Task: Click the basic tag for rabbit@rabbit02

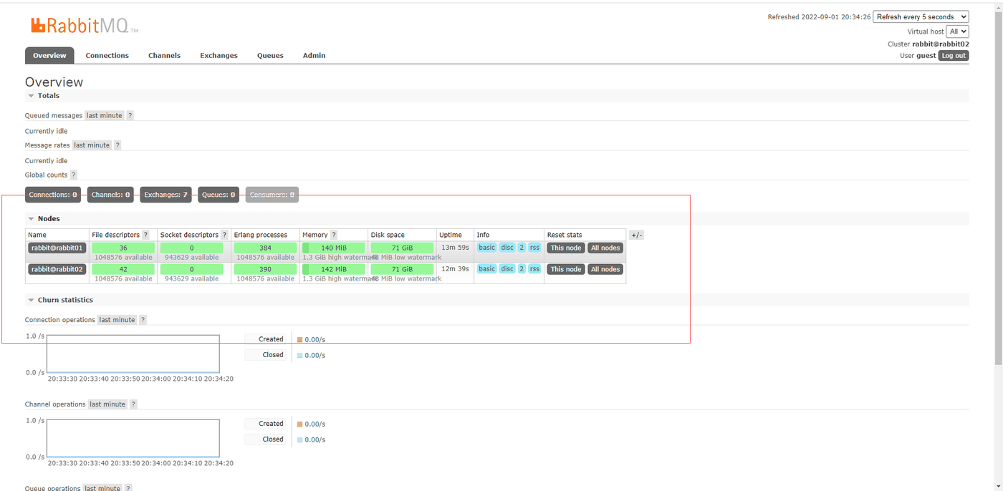Action: [x=487, y=268]
